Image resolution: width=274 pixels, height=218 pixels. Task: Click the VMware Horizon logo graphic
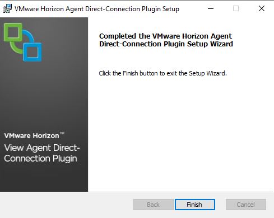click(22, 42)
